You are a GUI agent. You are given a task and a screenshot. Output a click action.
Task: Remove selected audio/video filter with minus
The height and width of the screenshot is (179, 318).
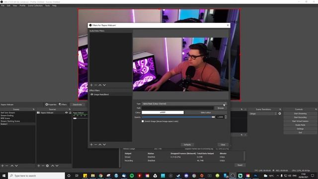pyautogui.click(x=96, y=85)
